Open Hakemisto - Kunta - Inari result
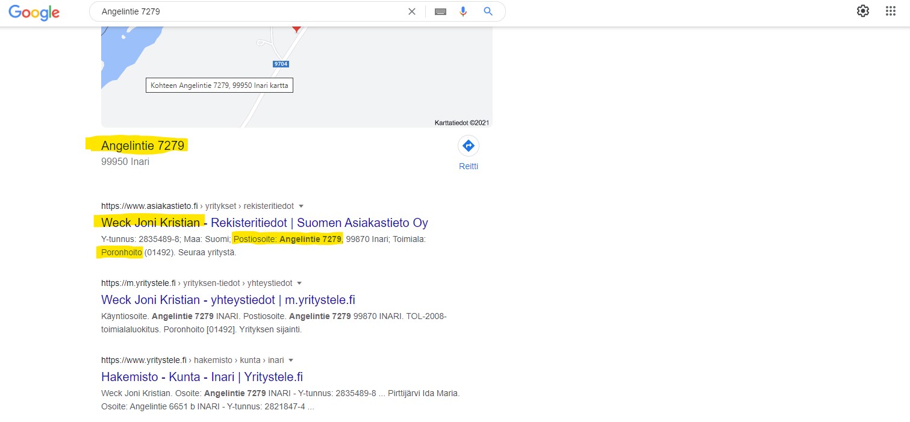This screenshot has width=910, height=422. [x=202, y=377]
